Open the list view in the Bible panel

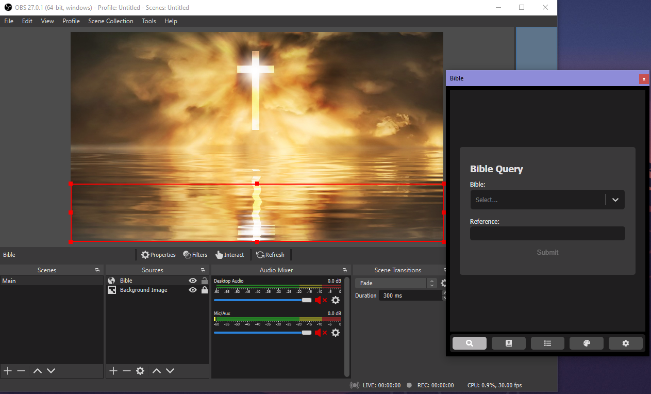[x=547, y=342]
